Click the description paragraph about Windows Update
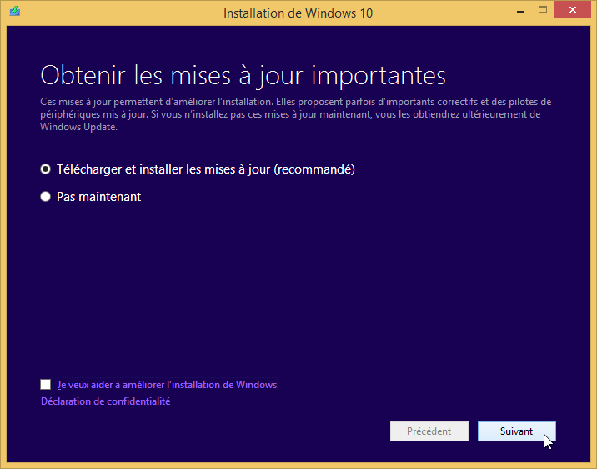Image resolution: width=597 pixels, height=469 pixels. [x=296, y=114]
